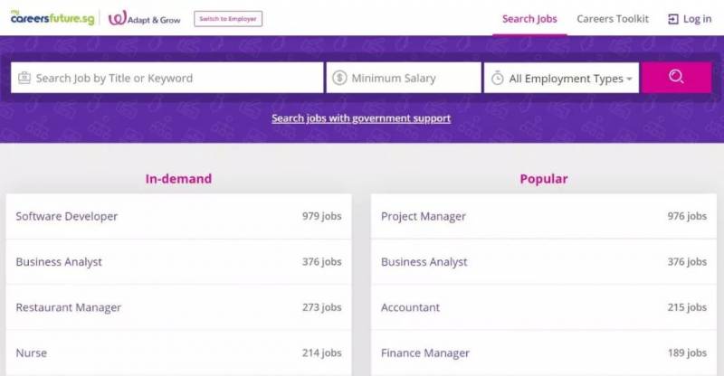Open Accountant jobs in Popular list
The width and height of the screenshot is (724, 376).
tap(410, 307)
